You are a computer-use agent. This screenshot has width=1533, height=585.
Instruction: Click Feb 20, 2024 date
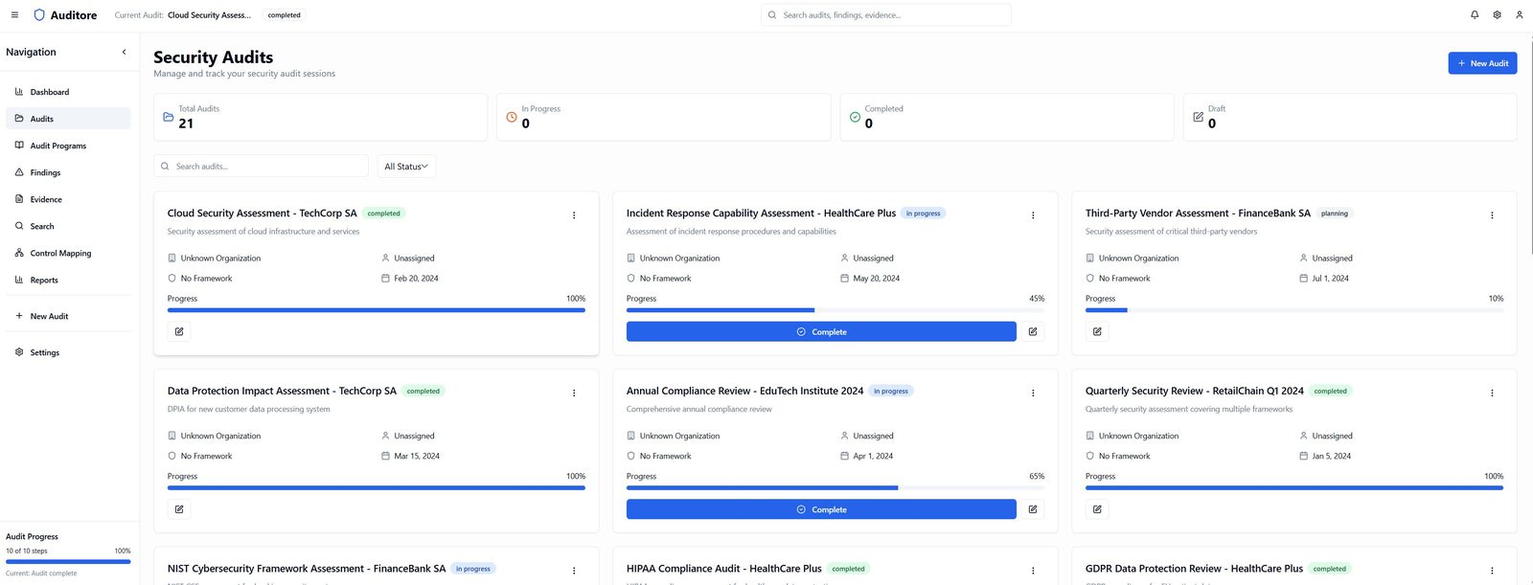[416, 279]
